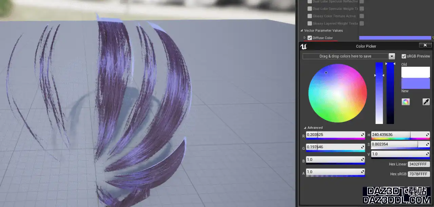Click the expand arrow in S field
Image resolution: width=434 pixels, height=207 pixels.
pyautogui.click(x=428, y=144)
